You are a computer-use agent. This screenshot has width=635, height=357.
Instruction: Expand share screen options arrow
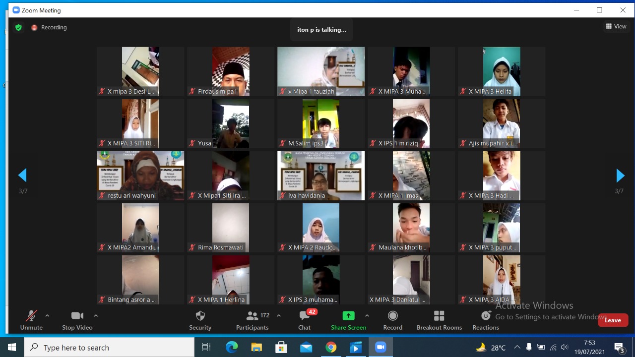(367, 315)
